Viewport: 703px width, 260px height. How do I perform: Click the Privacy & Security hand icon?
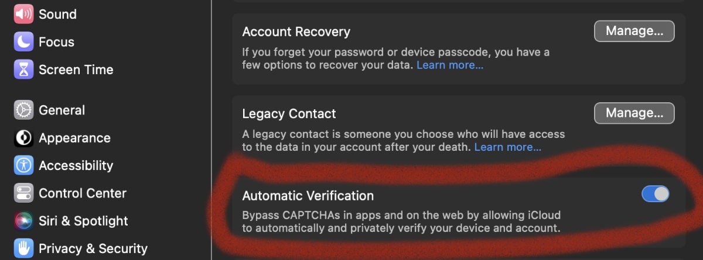[x=23, y=248]
